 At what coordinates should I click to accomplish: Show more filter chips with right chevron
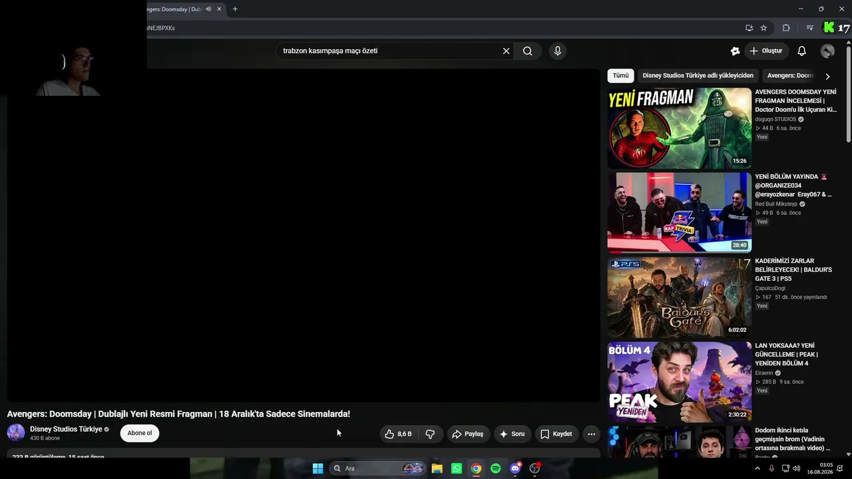(x=827, y=77)
